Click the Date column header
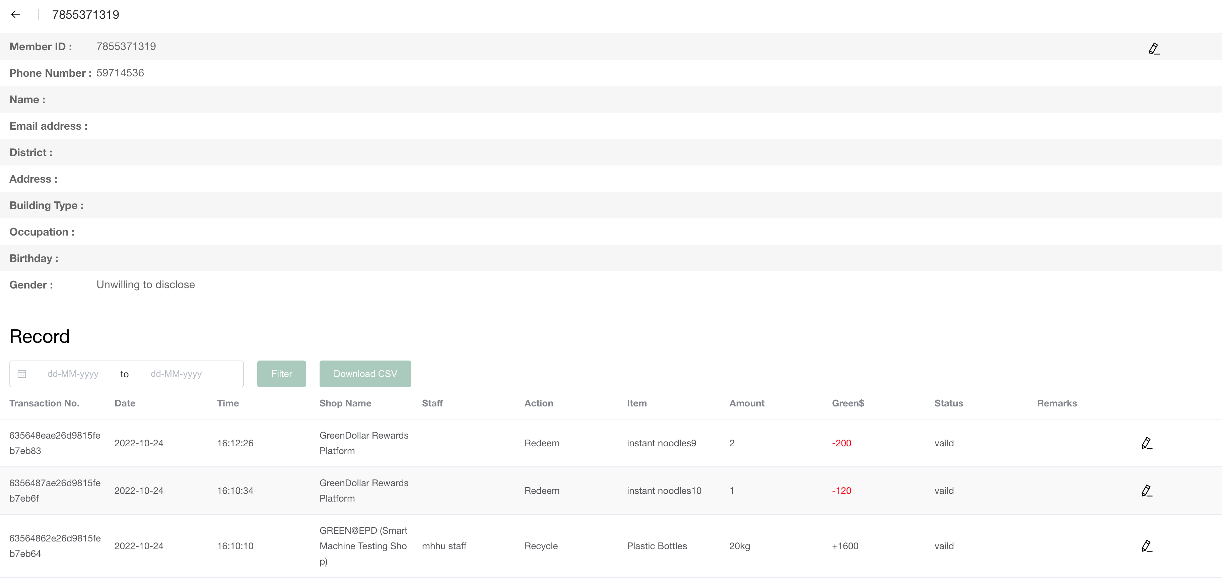The width and height of the screenshot is (1222, 581). point(125,403)
